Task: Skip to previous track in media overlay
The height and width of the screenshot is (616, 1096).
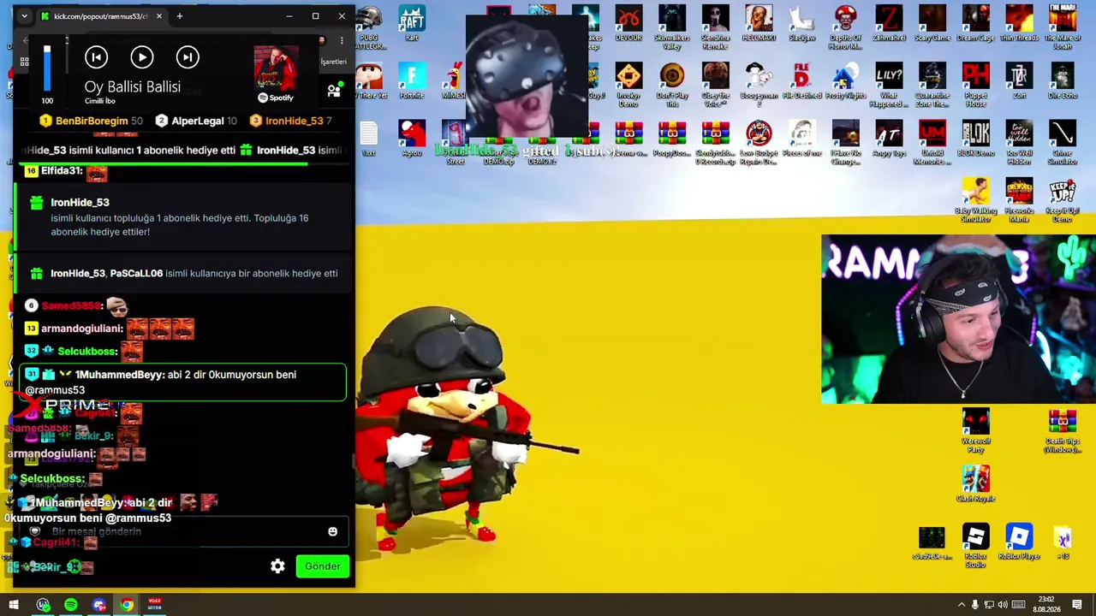Action: click(97, 57)
